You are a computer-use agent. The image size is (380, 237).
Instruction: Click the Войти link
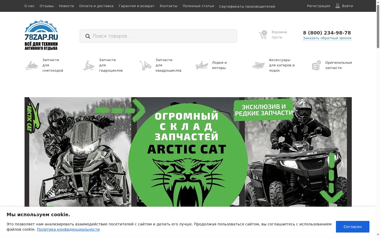(x=347, y=6)
